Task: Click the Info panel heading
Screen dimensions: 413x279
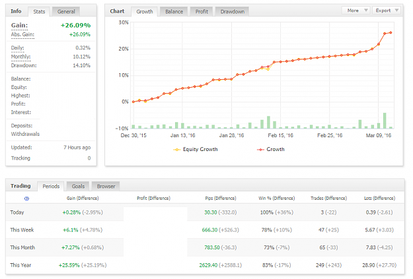Action: click(x=16, y=11)
